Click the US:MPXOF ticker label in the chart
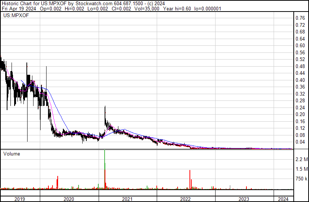The image size is (309, 202). click(16, 15)
